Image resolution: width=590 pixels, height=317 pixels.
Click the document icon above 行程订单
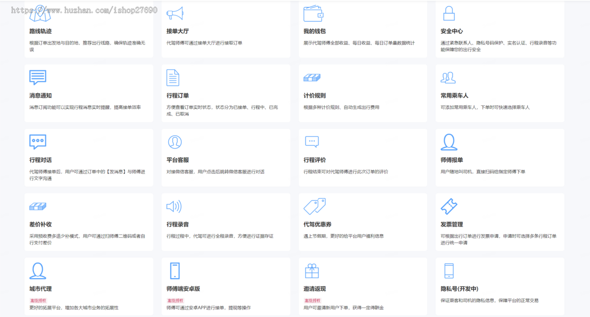(173, 78)
